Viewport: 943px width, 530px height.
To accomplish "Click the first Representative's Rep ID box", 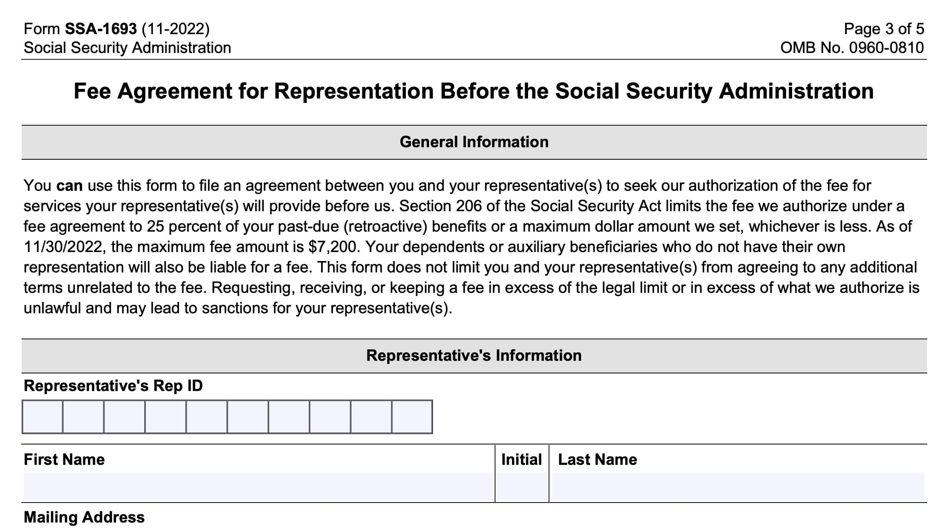I will click(42, 417).
